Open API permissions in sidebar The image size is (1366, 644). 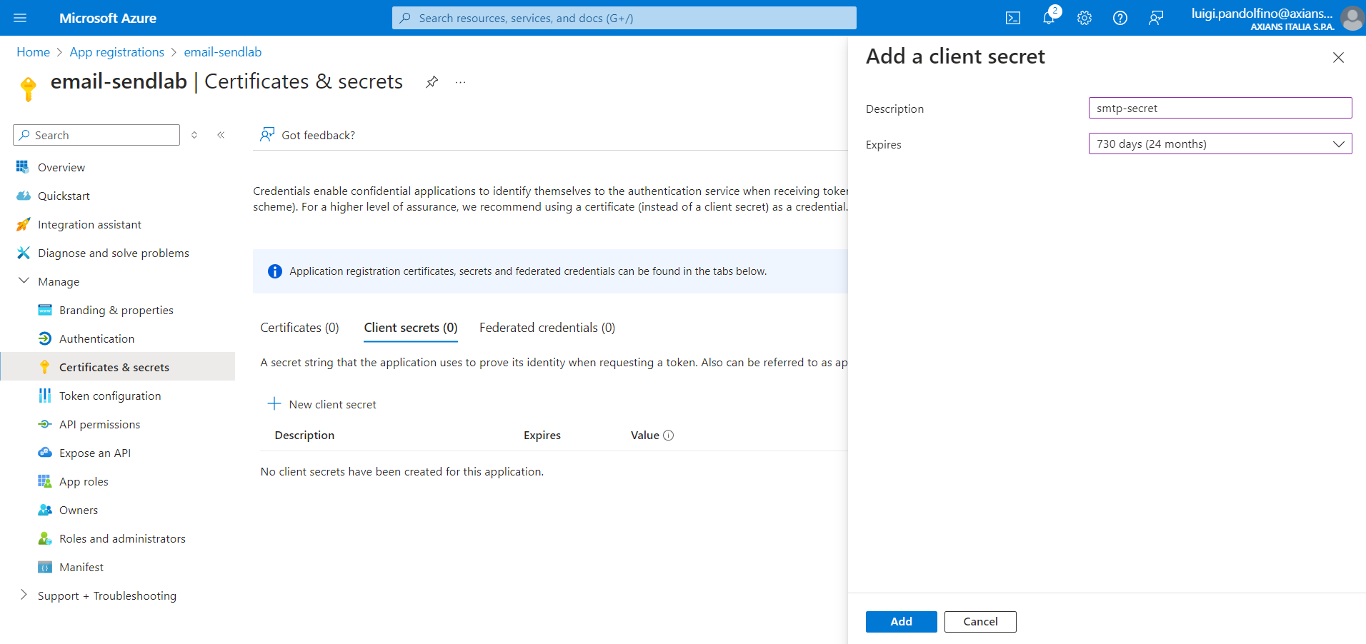(x=99, y=424)
